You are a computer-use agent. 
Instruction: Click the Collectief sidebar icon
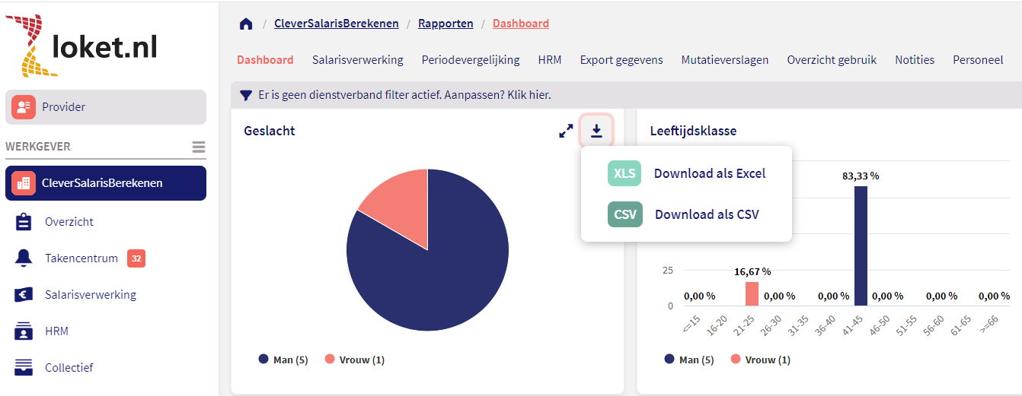point(24,368)
